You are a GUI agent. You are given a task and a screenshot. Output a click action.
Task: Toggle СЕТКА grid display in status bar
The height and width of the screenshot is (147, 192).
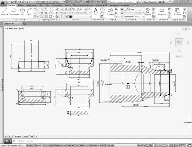coord(34,146)
